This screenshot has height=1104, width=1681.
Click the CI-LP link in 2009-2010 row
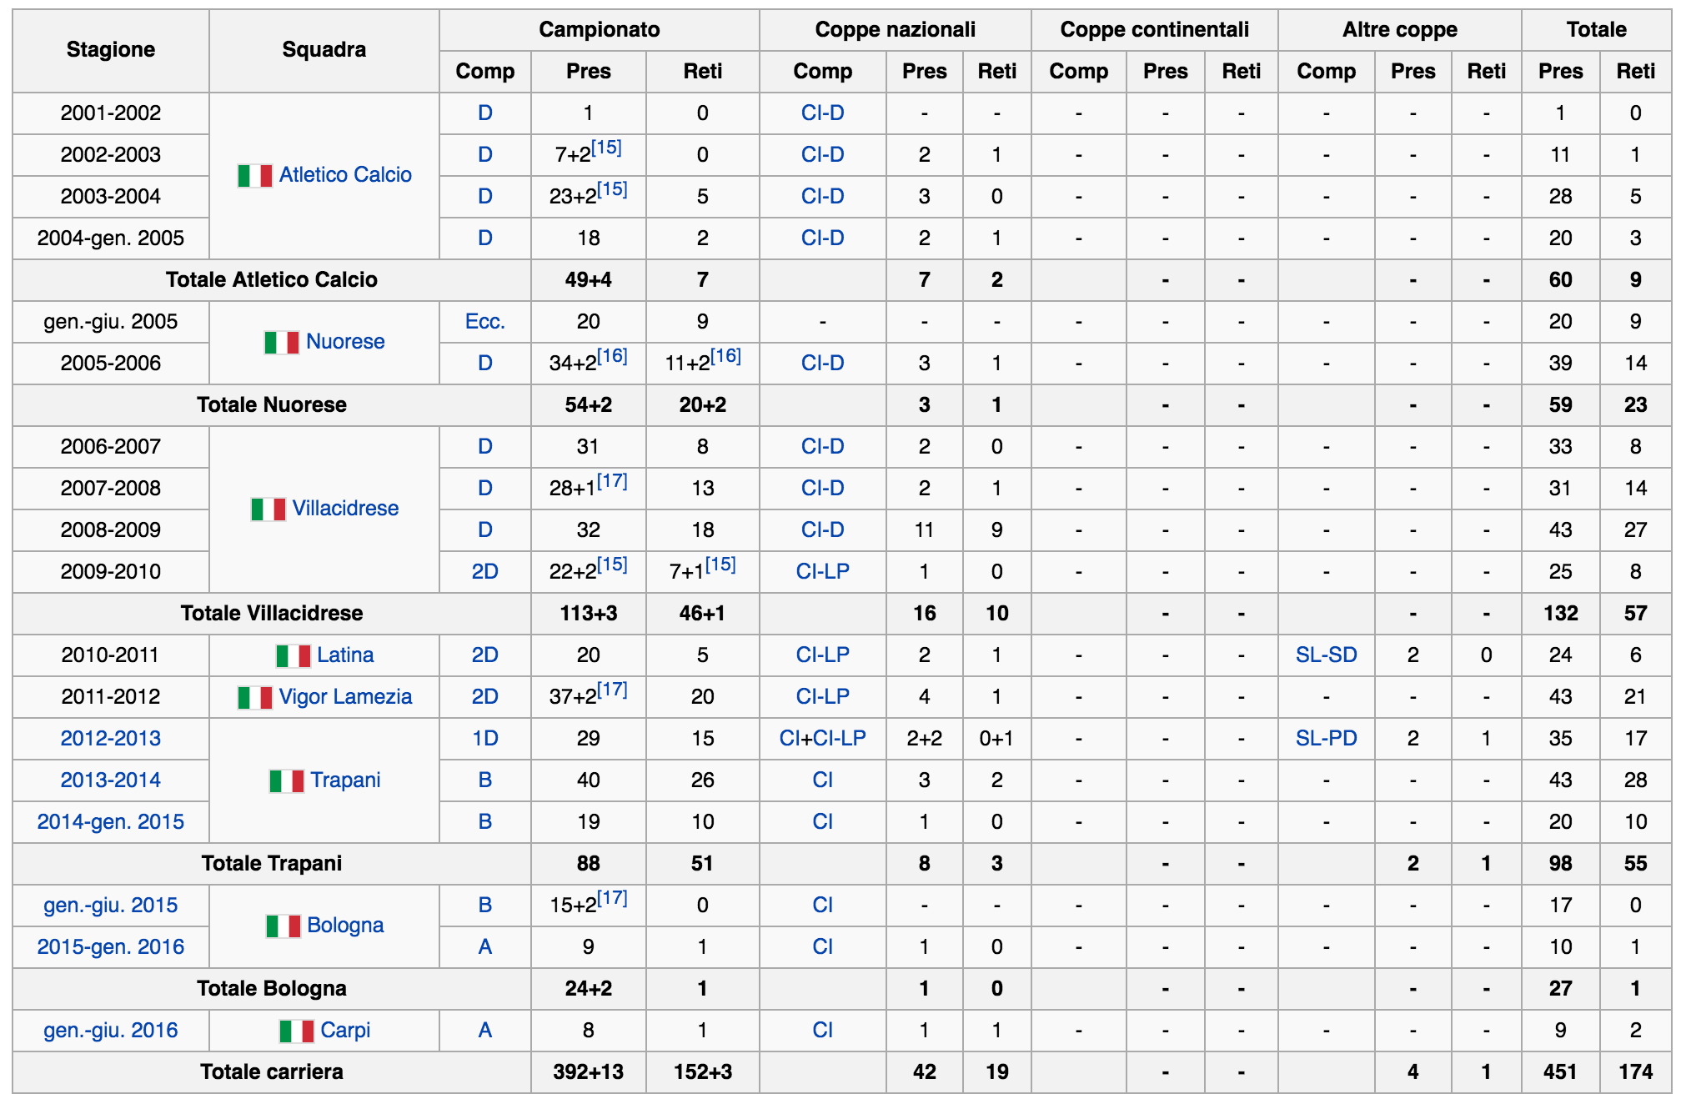tap(823, 572)
